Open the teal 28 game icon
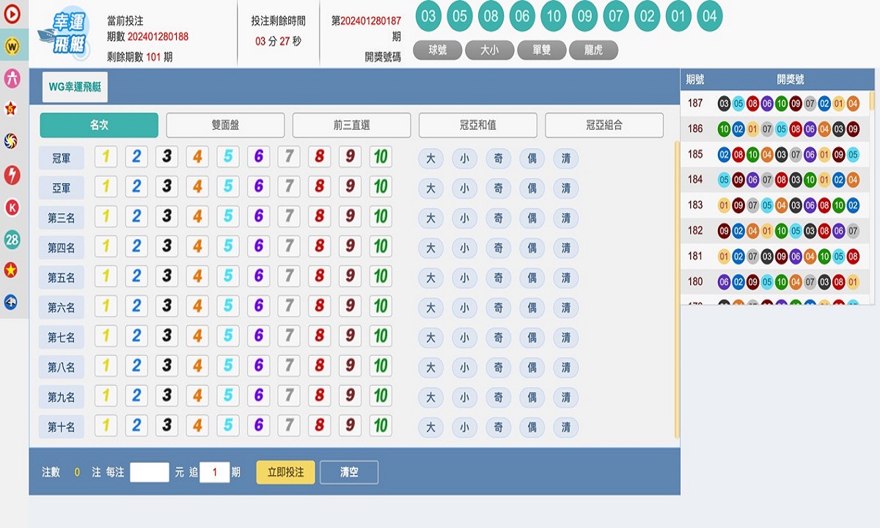 coord(12,239)
